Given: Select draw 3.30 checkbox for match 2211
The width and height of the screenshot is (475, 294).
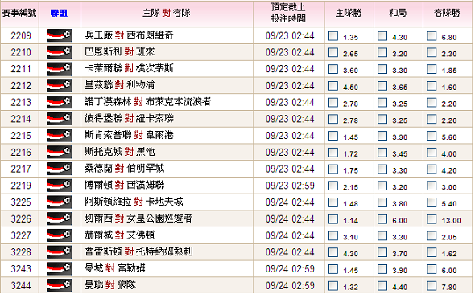Looking at the screenshot, I should click(x=382, y=69).
